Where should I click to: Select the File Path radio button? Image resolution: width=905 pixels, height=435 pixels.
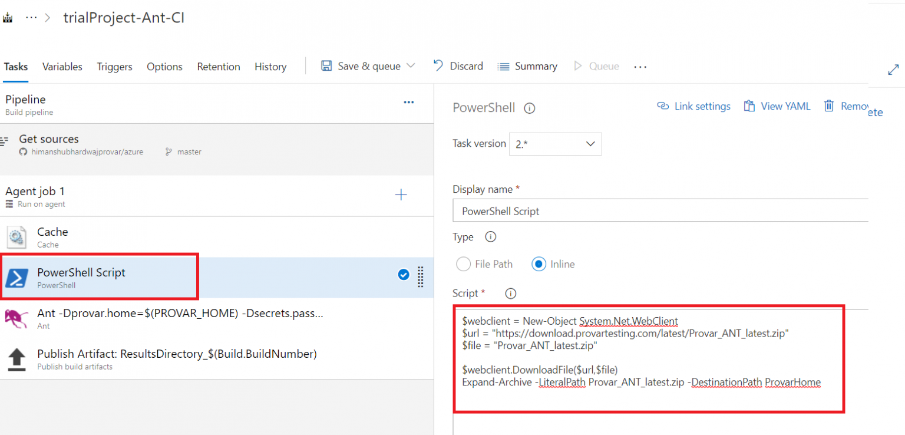click(464, 264)
